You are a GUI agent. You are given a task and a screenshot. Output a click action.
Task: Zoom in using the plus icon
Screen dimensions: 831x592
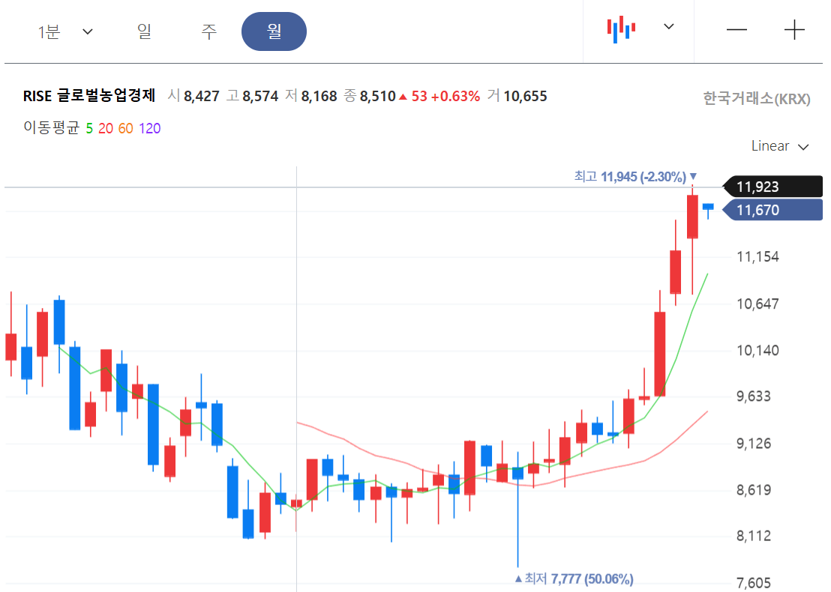pos(794,30)
